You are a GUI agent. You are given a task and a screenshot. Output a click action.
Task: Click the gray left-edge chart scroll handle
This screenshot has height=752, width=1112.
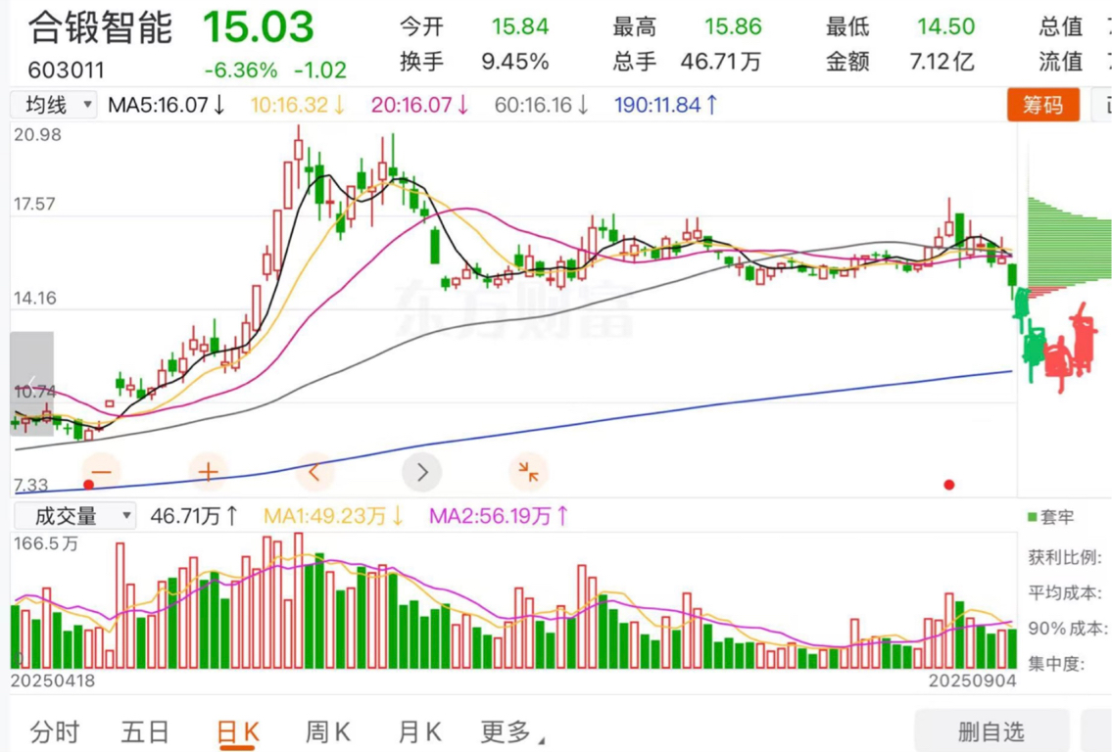[32, 383]
